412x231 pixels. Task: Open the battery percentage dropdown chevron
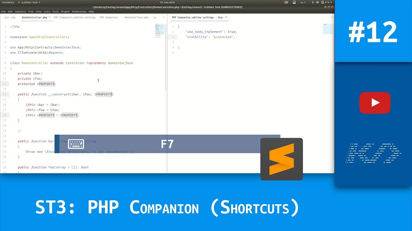[331, 2]
